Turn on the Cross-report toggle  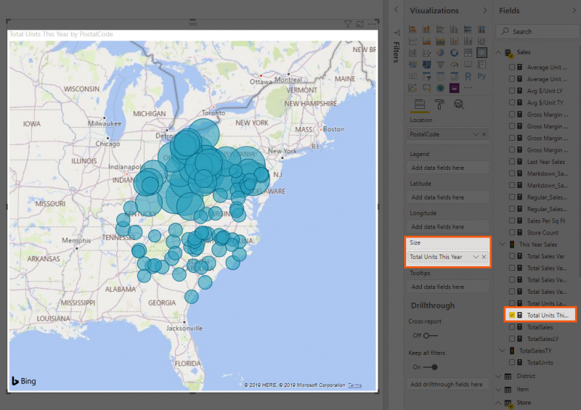coord(431,335)
